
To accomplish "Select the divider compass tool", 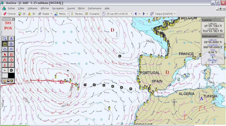I will pos(11,39).
